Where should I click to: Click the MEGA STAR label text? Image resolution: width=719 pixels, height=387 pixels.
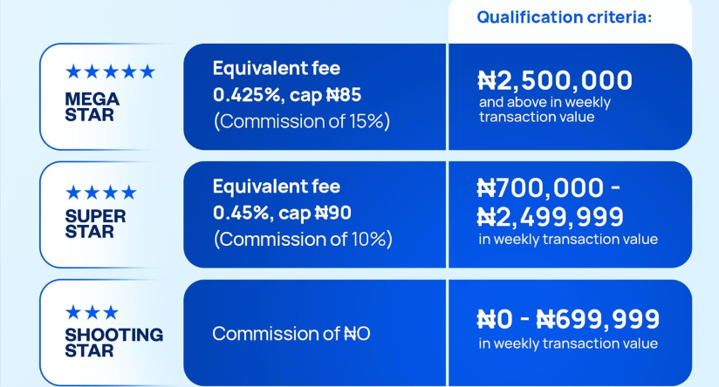[92, 106]
